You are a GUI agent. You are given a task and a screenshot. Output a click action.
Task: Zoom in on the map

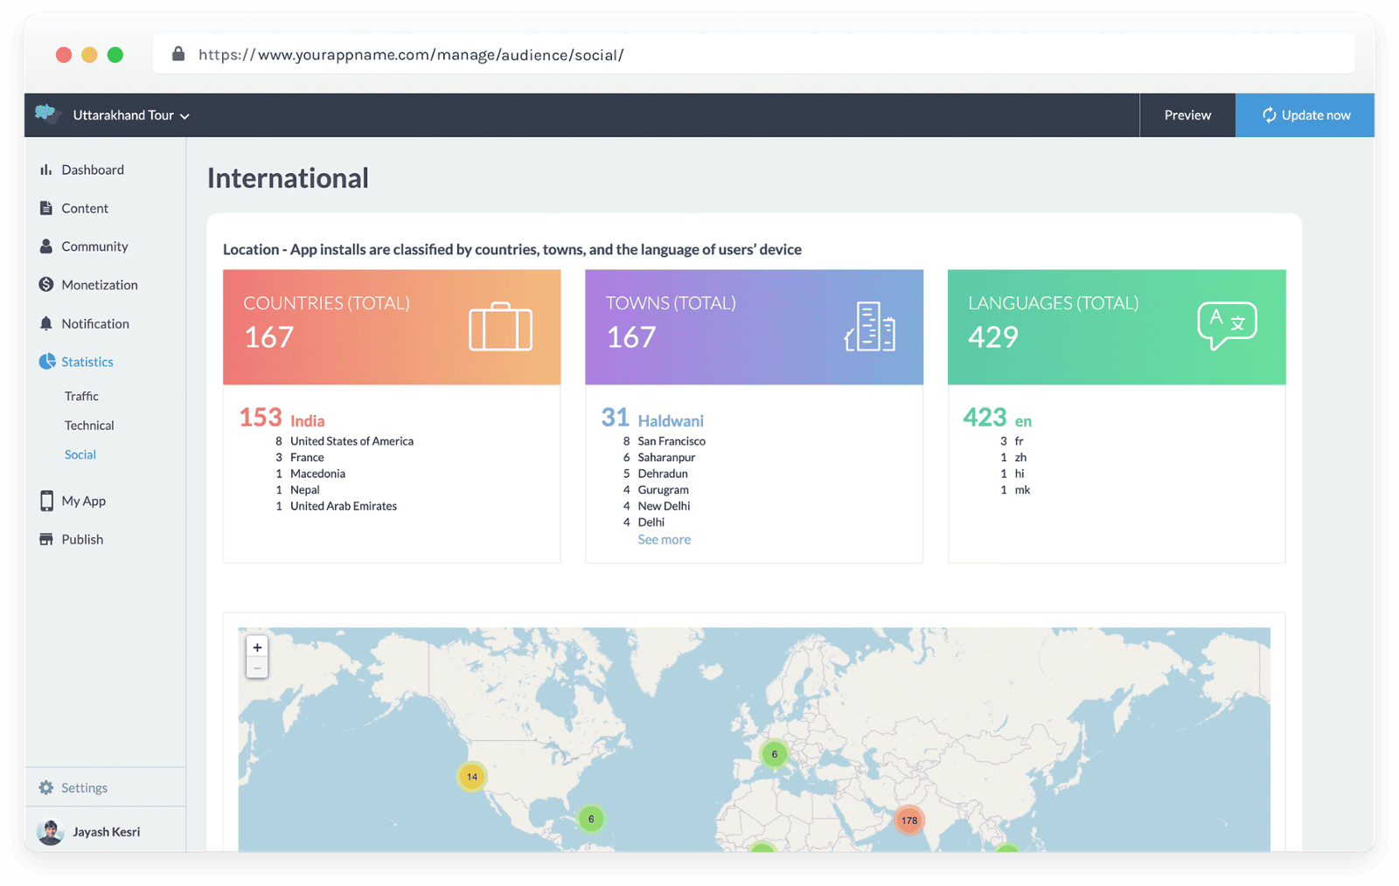257,647
